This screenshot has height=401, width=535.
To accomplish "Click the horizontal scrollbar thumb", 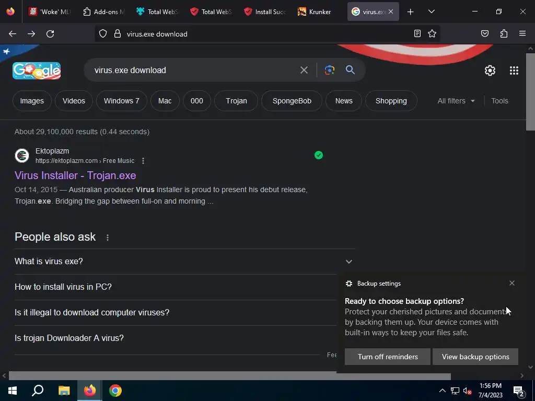I will pos(230,376).
